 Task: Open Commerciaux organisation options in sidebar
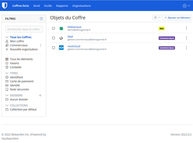click(x=40, y=45)
